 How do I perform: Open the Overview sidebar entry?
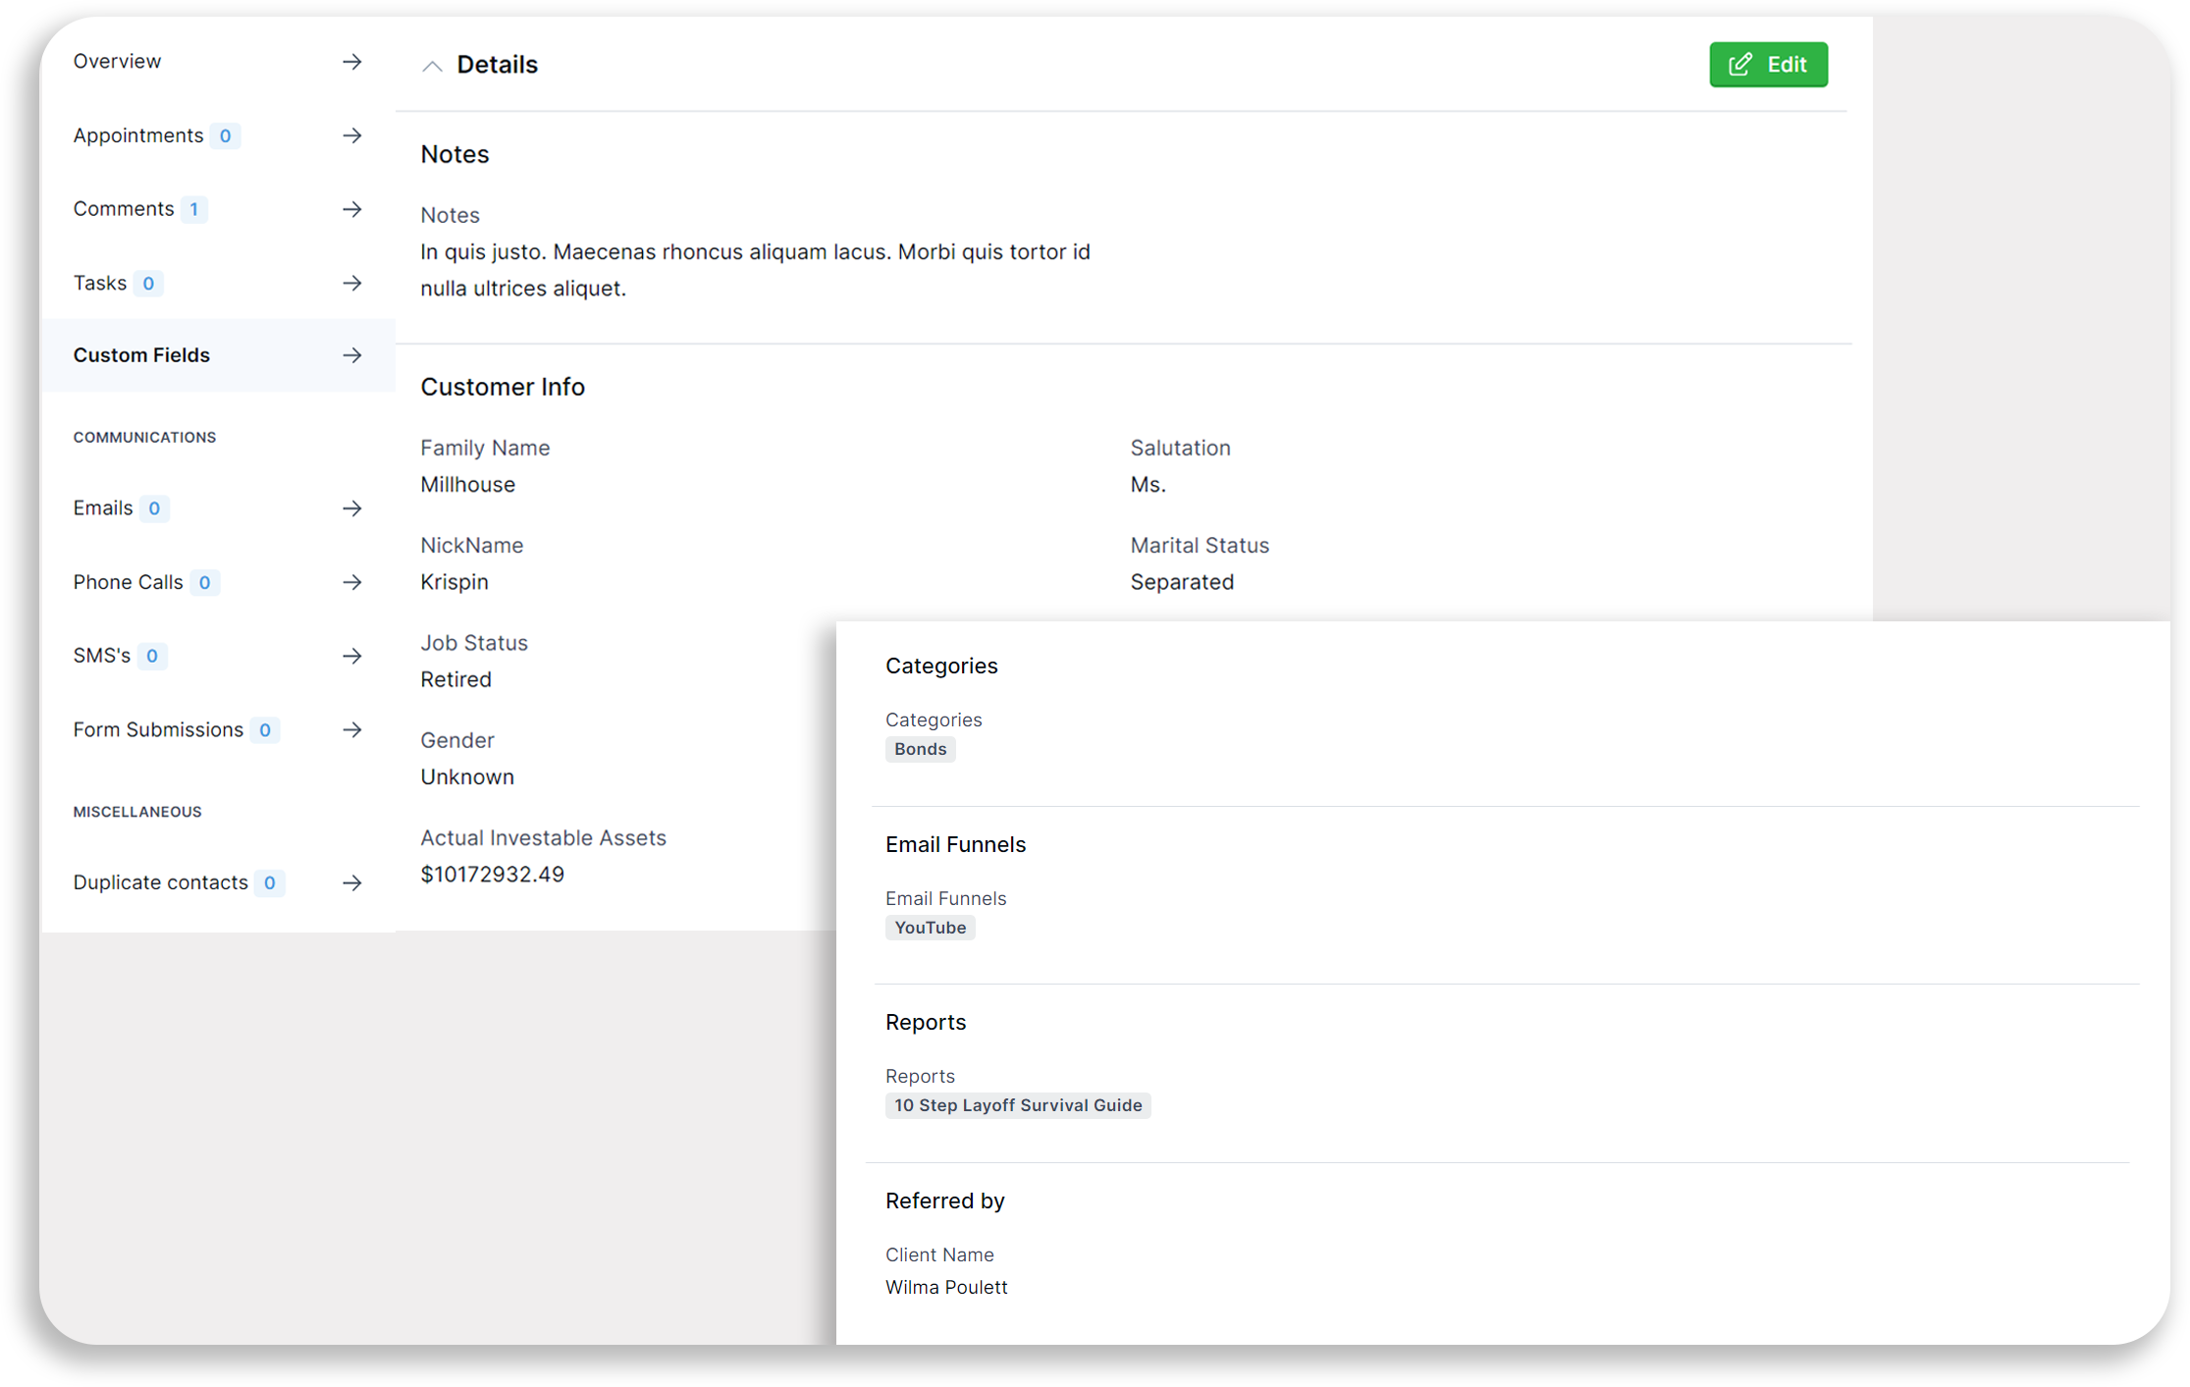pyautogui.click(x=117, y=61)
